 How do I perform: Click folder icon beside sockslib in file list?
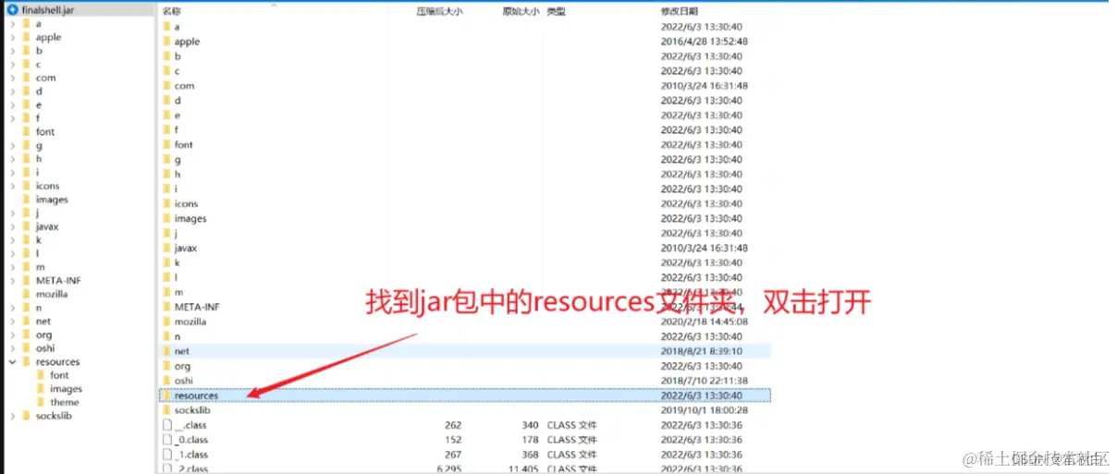[167, 411]
